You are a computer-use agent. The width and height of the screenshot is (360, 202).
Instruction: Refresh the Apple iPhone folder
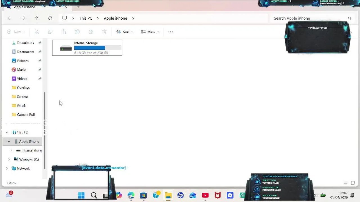point(50,18)
